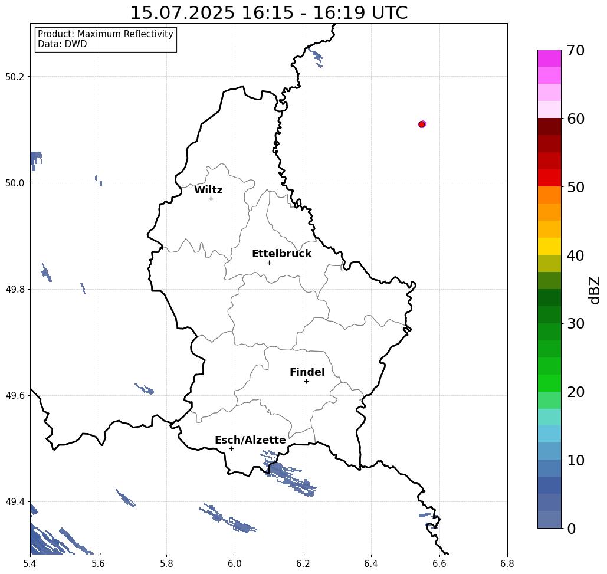Click the 60 tick on colorbar

576,119
